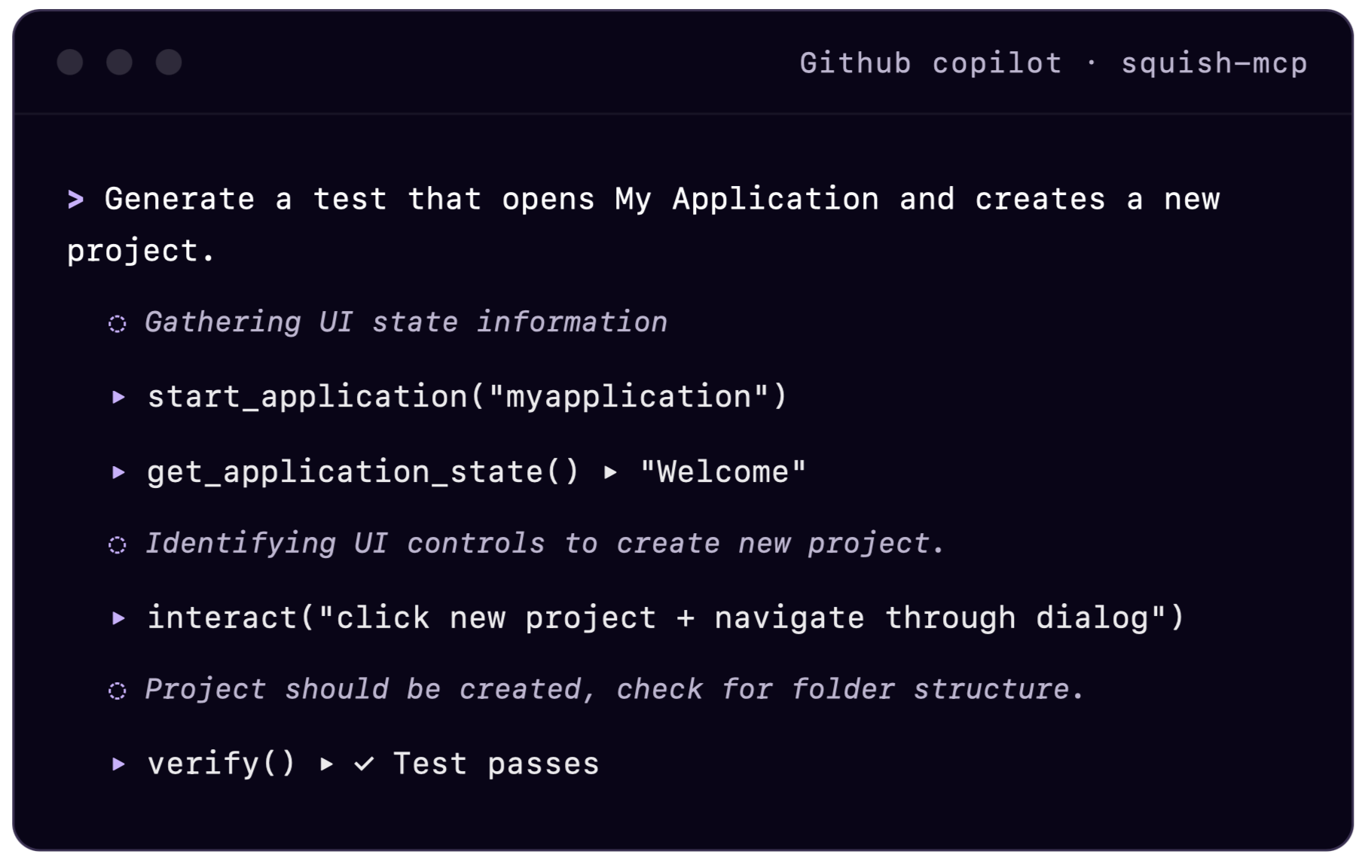Click the arrow between verify() and checkmark

coord(326,764)
